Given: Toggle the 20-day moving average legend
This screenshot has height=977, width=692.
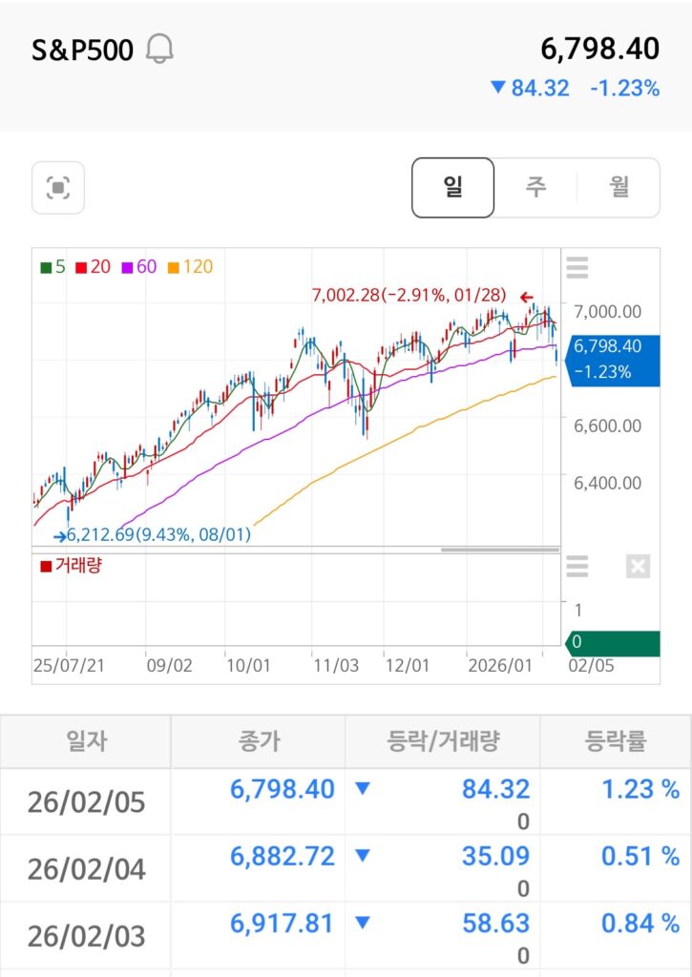Looking at the screenshot, I should [x=93, y=267].
